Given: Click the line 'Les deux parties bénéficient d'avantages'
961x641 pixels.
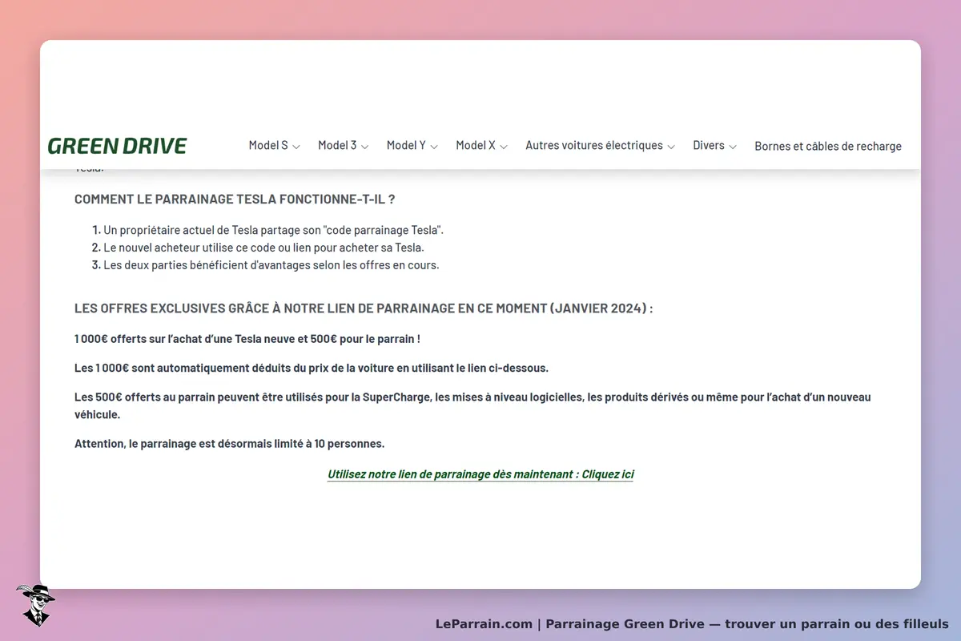Looking at the screenshot, I should click(x=271, y=265).
